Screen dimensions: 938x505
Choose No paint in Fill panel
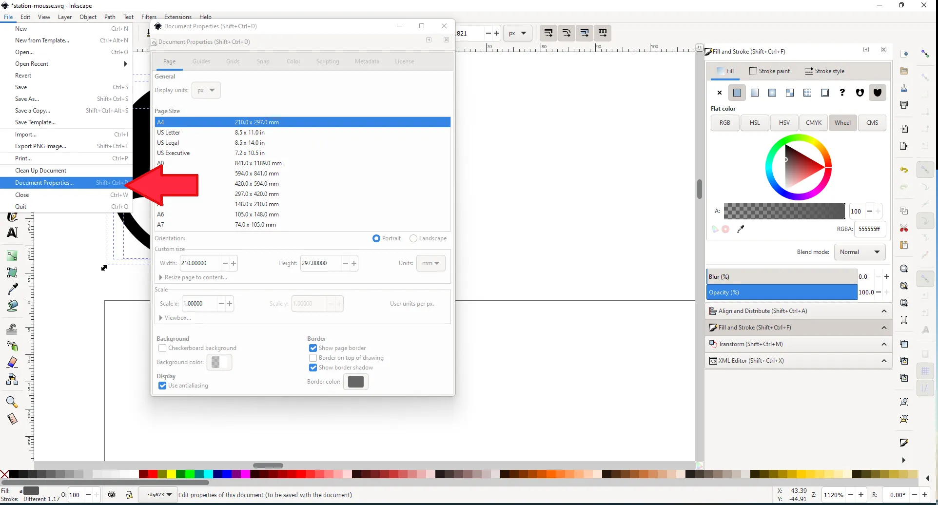[720, 93]
